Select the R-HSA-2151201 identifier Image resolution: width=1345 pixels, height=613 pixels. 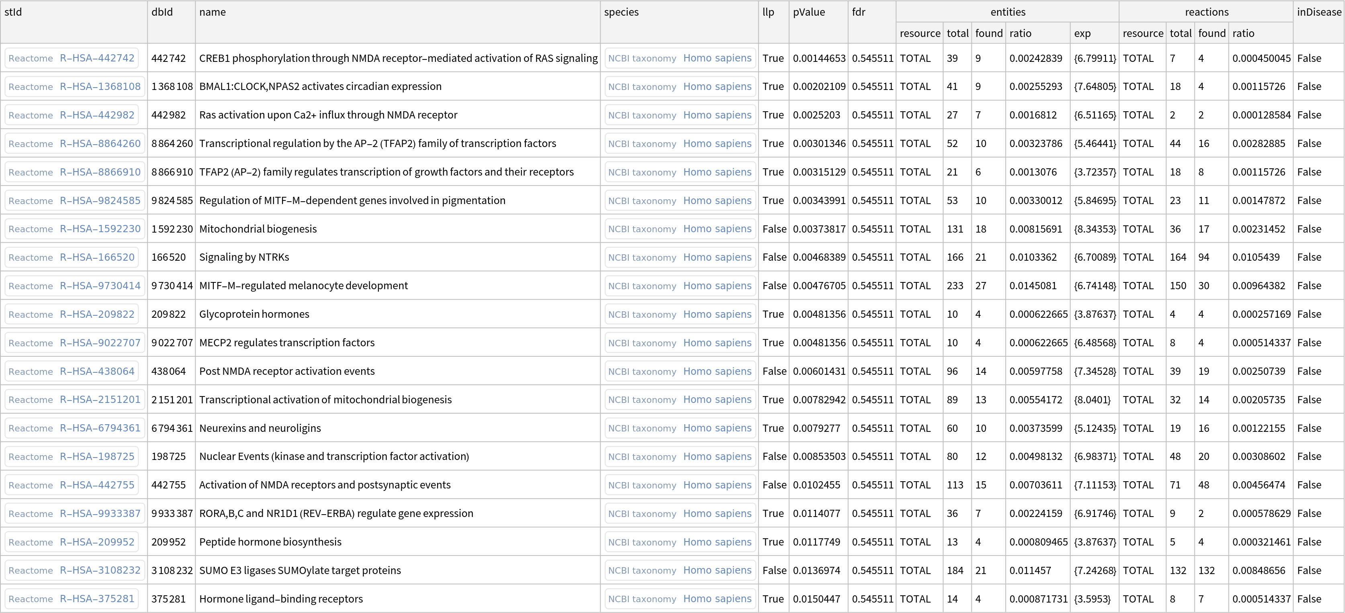75,399
